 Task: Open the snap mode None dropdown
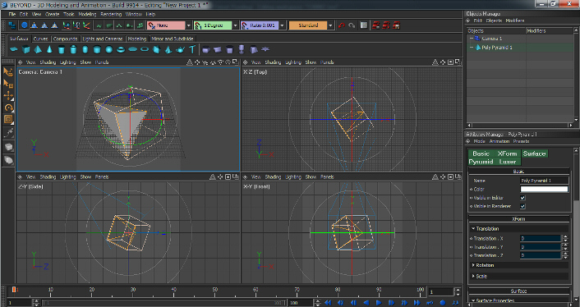coord(188,25)
